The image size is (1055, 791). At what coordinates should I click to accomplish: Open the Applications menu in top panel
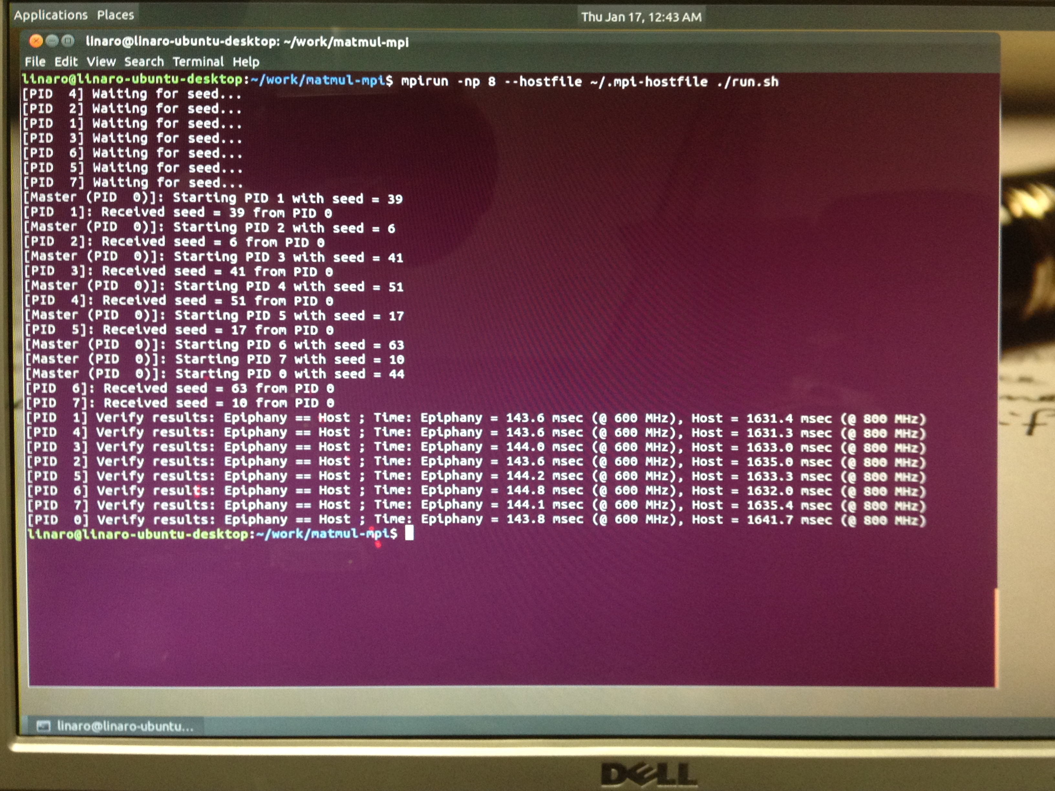(x=50, y=15)
